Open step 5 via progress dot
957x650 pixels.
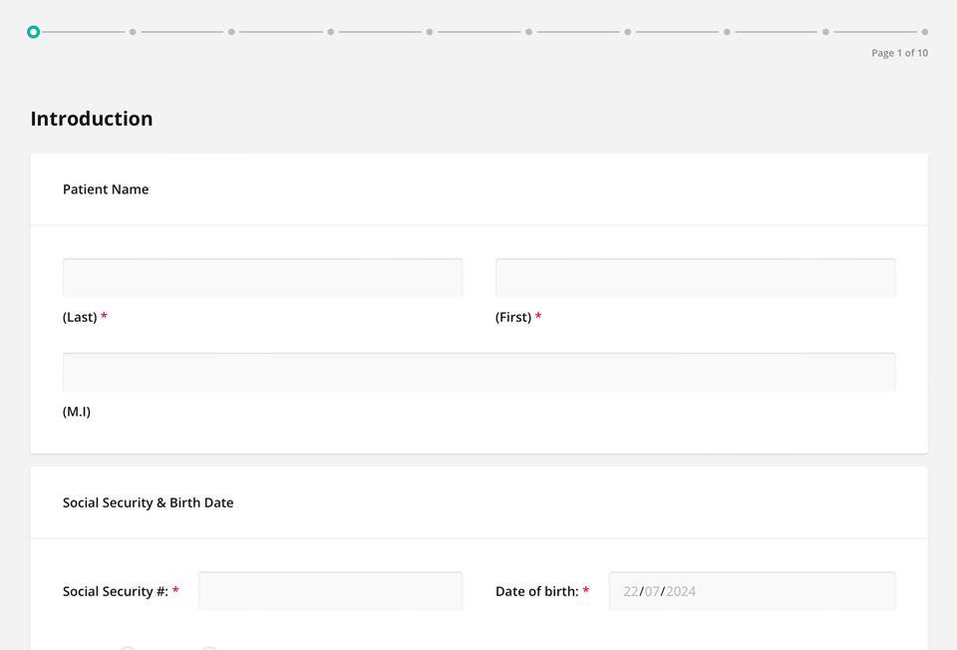point(430,32)
